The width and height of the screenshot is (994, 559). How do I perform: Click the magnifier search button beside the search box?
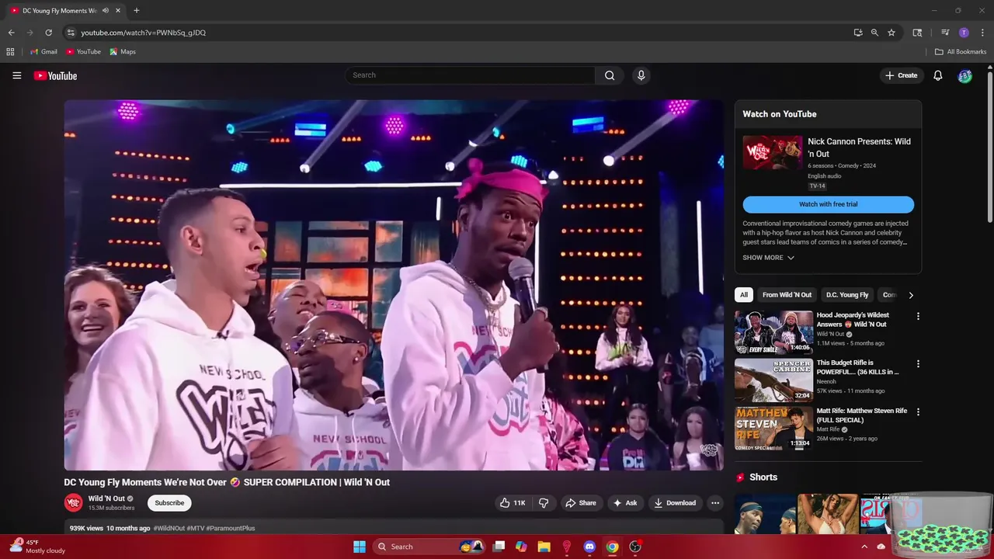pyautogui.click(x=610, y=75)
